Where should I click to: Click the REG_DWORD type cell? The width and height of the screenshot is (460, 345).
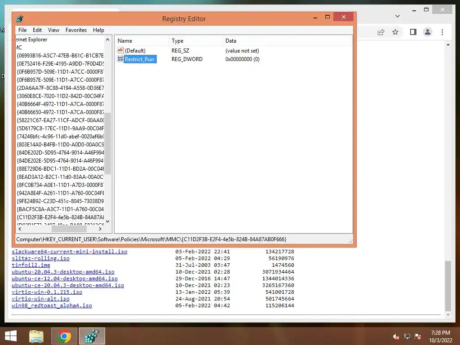point(187,59)
